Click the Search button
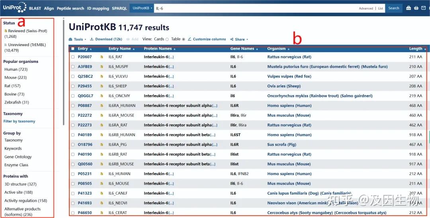Image resolution: width=430 pixels, height=218 pixels. (393, 8)
